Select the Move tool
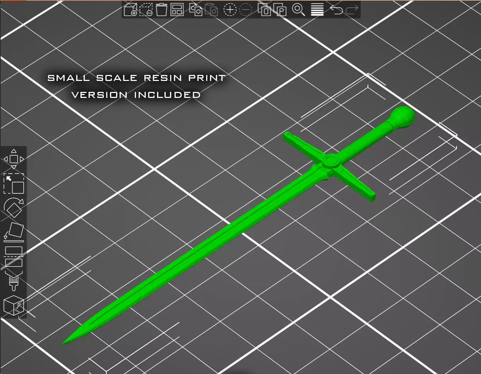Viewport: 481px width, 374px height. click(x=14, y=159)
